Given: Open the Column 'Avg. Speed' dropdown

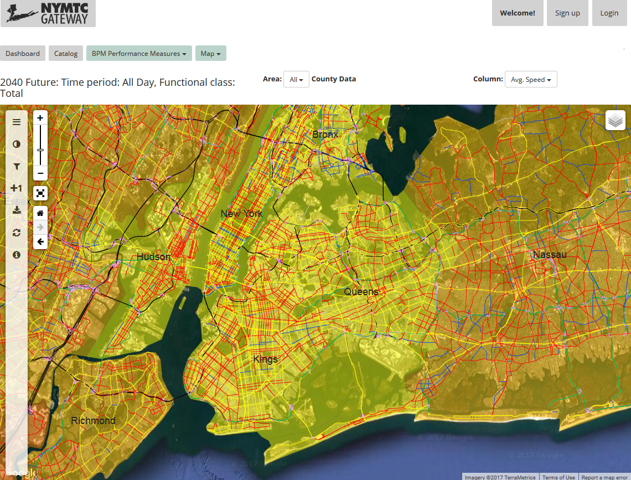Looking at the screenshot, I should (x=531, y=79).
